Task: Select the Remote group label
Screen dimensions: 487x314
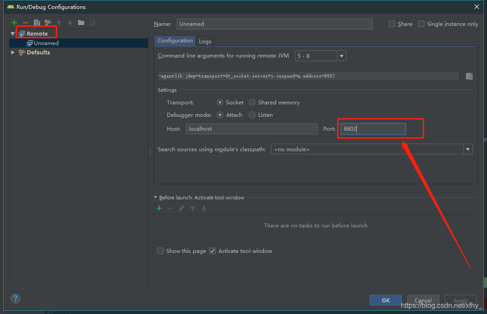Action: click(x=37, y=33)
